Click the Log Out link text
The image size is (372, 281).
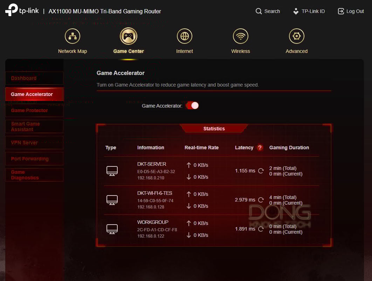pos(355,11)
